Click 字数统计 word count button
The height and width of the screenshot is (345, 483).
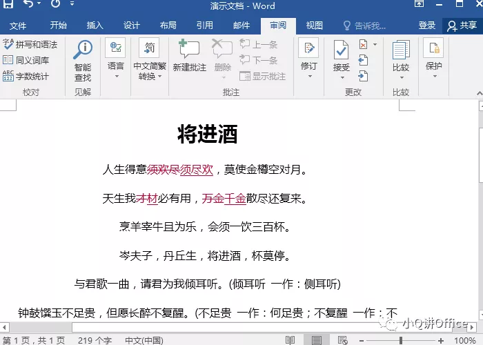26,76
